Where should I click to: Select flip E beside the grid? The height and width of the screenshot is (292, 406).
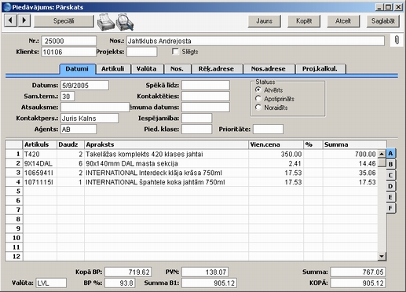tap(390, 197)
